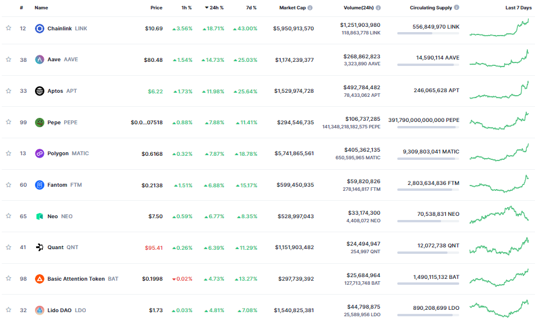
Task: Click the Aptos coin logo icon
Action: [40, 91]
